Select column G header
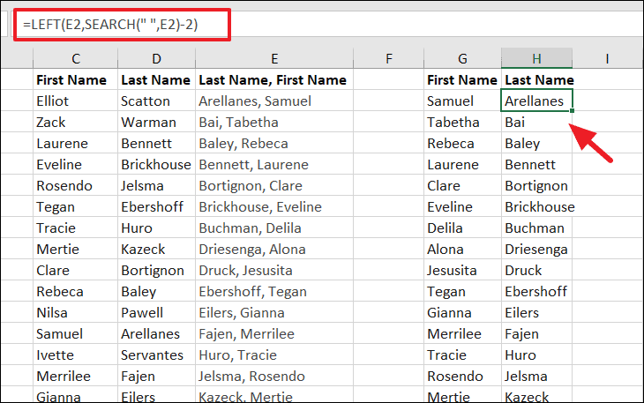 pos(462,58)
